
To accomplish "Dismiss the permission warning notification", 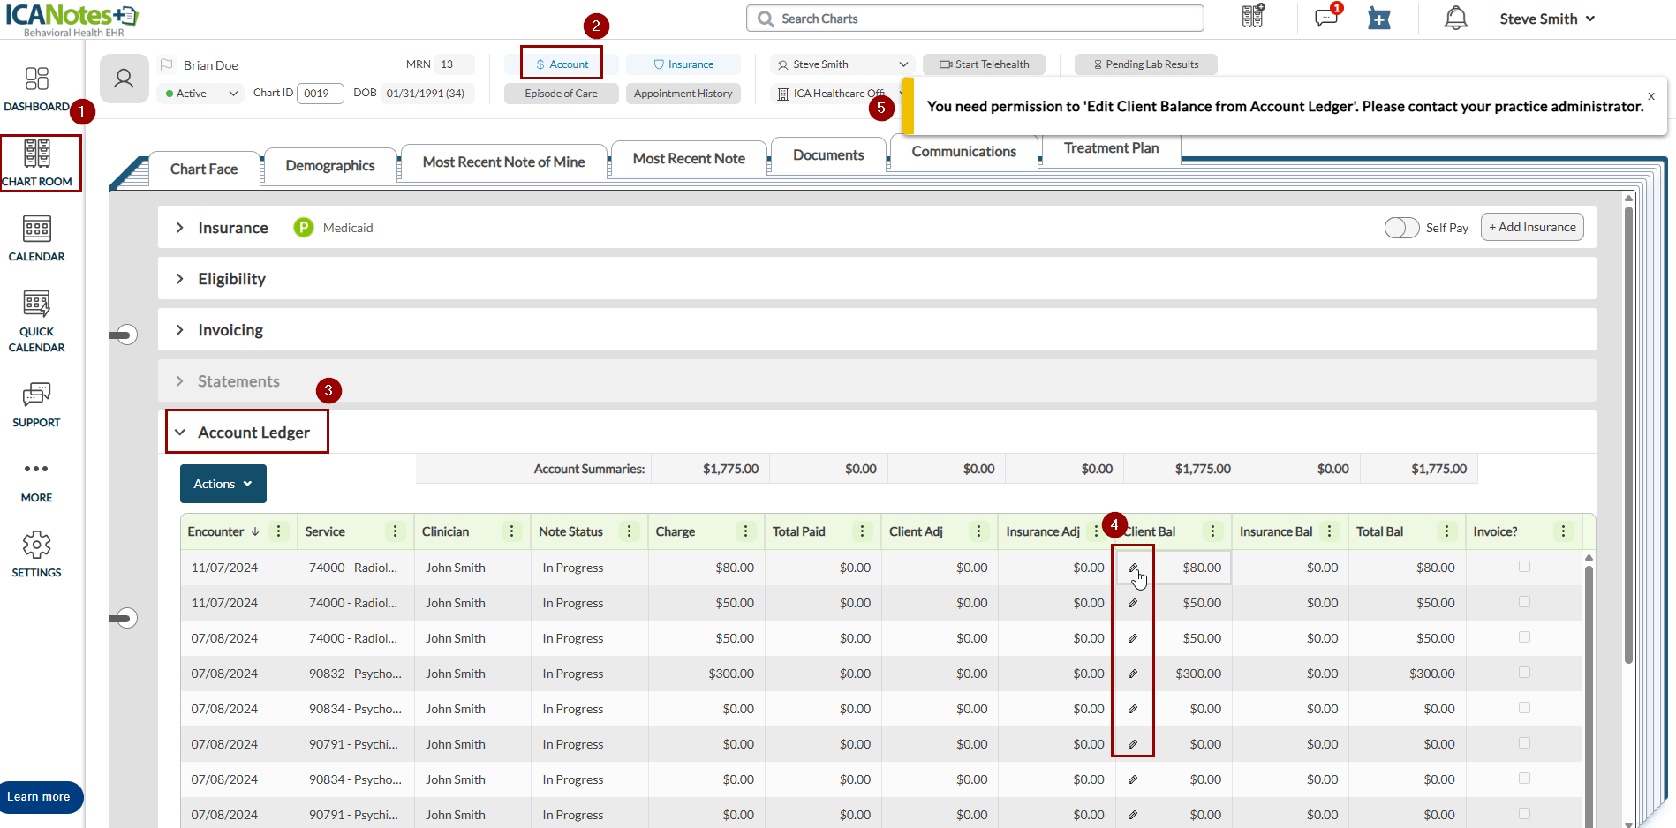I will tap(1651, 96).
